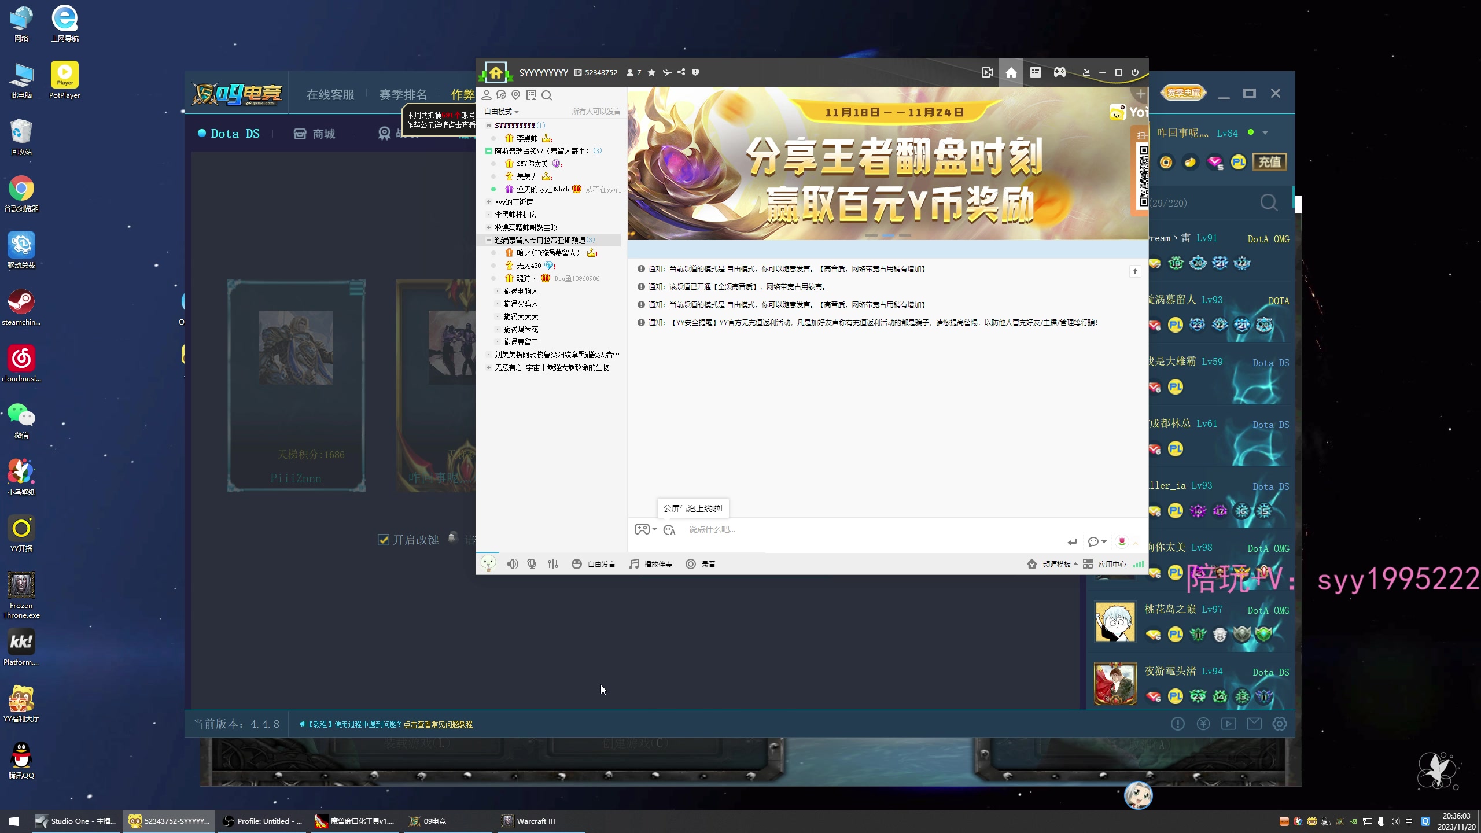The width and height of the screenshot is (1481, 833).
Task: Expand the 刘离离根据热脸像冰闯的灾害 group
Action: click(x=488, y=354)
